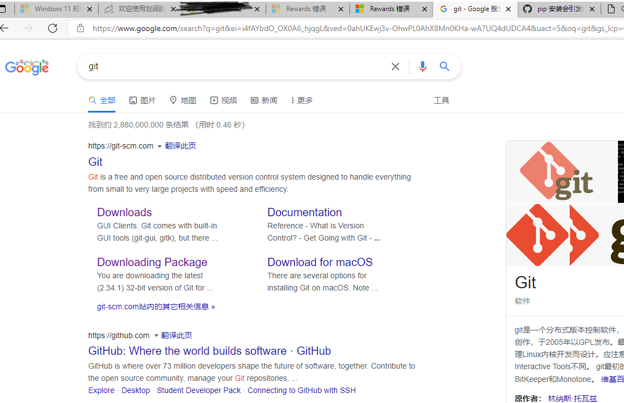Image resolution: width=624 pixels, height=403 pixels.
Task: Click the blue search magnifier icon
Action: tap(444, 67)
